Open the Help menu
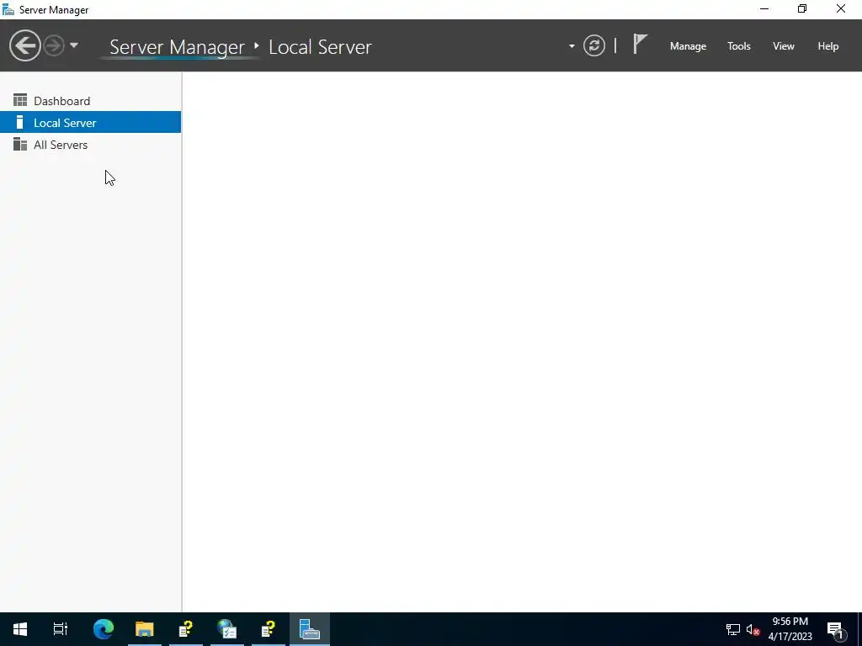This screenshot has width=862, height=646. pyautogui.click(x=828, y=46)
